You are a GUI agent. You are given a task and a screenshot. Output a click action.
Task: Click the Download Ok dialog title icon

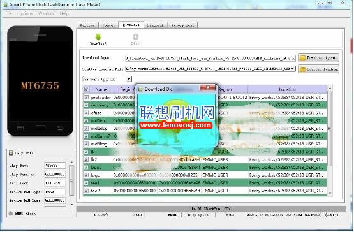140,89
